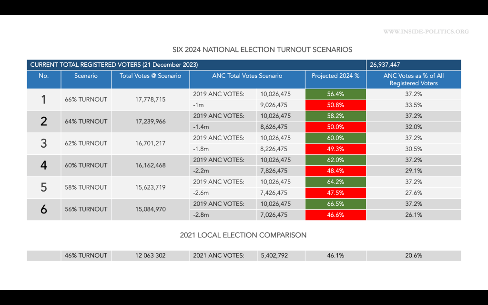Select the Total Votes @ Scenario header
Image resolution: width=488 pixels, height=305 pixels.
[x=150, y=76]
